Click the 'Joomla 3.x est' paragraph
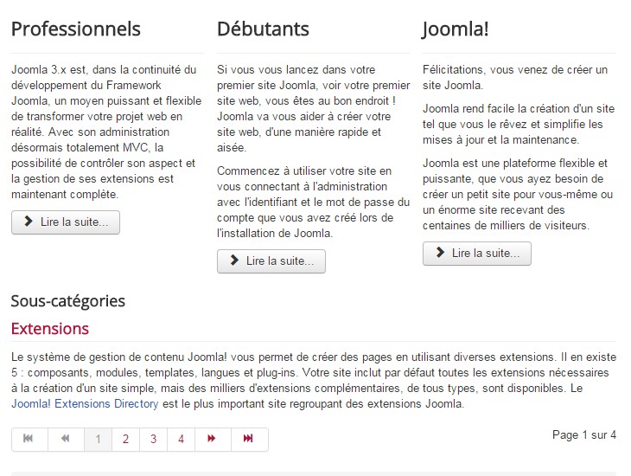The image size is (631, 476). tap(106, 132)
